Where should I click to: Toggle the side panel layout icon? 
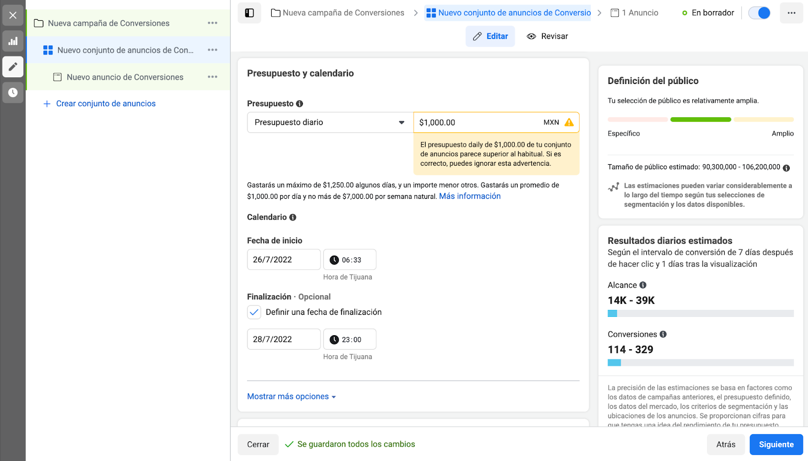[x=249, y=13]
